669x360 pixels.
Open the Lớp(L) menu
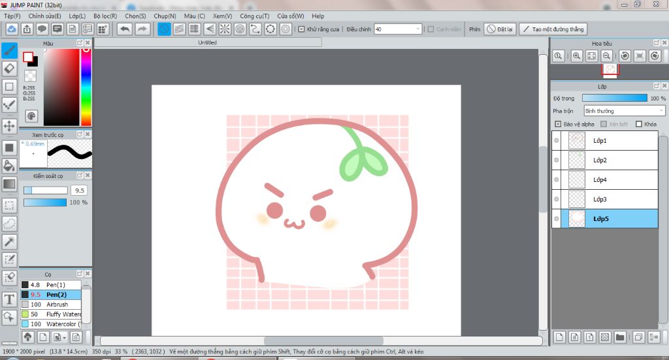(x=77, y=16)
